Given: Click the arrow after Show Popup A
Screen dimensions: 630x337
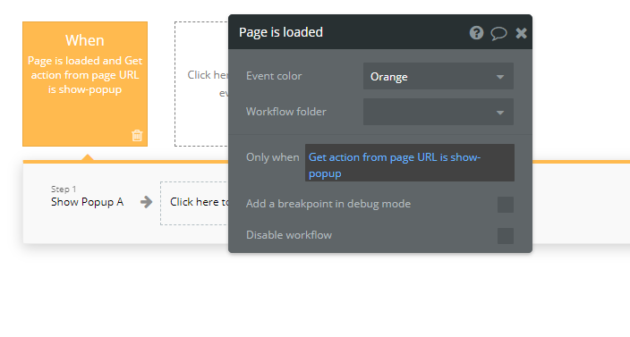Looking at the screenshot, I should [x=146, y=202].
